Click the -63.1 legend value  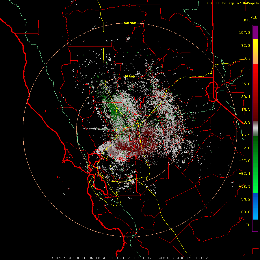pyautogui.click(x=245, y=174)
